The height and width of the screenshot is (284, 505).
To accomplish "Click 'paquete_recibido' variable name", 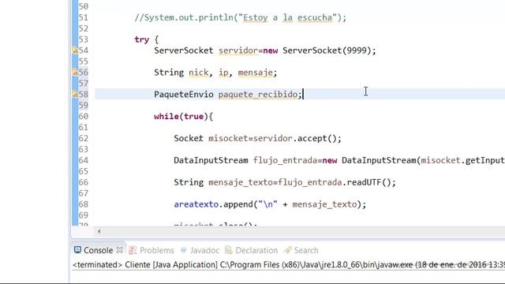I will 258,95.
